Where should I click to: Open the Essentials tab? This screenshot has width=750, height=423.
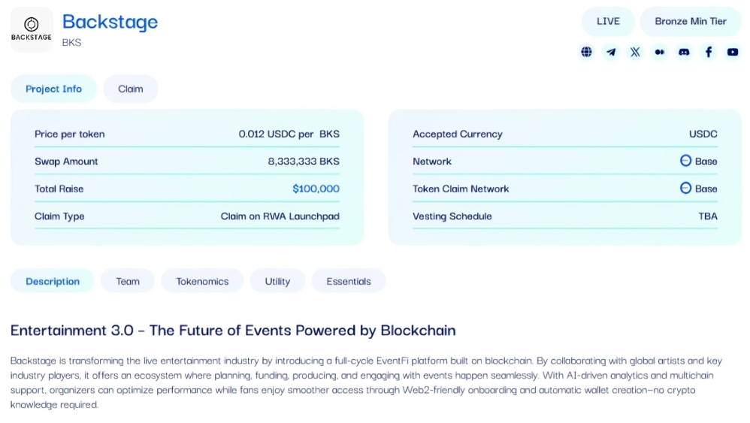(x=349, y=282)
